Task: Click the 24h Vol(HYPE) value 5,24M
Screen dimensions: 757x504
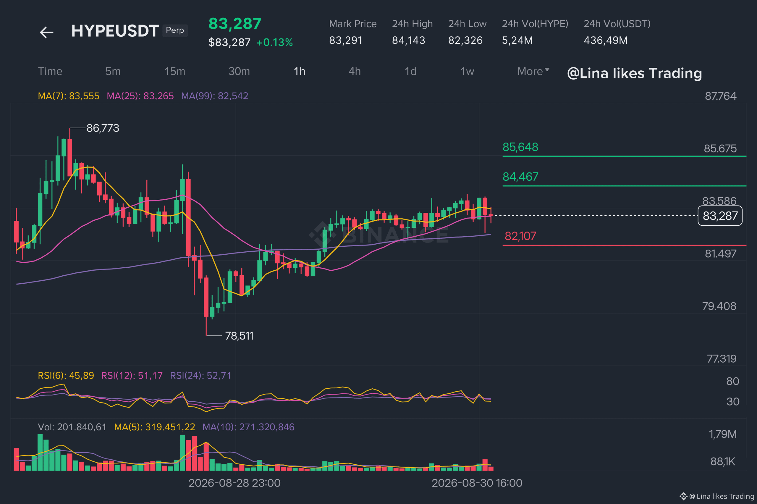Action: [x=517, y=41]
